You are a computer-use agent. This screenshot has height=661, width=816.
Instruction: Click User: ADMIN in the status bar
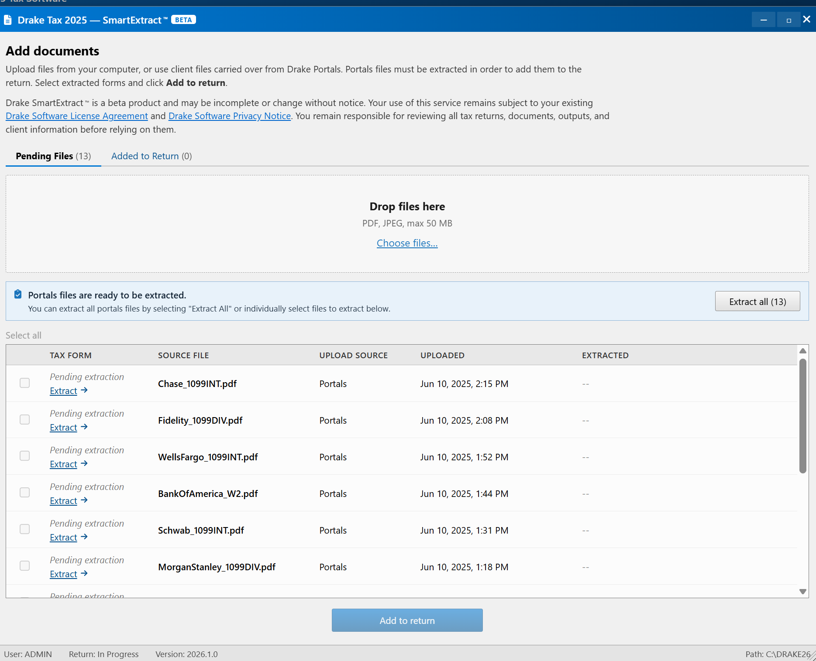pyautogui.click(x=28, y=654)
